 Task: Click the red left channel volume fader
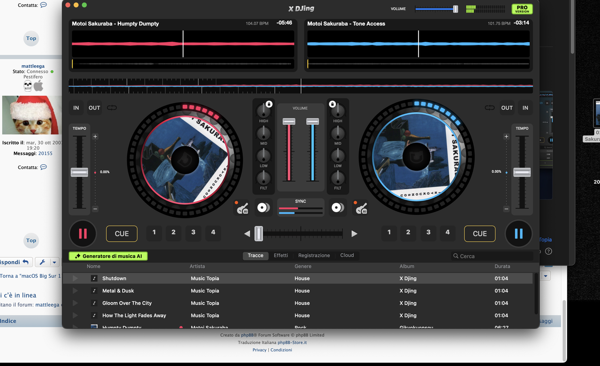tap(289, 122)
